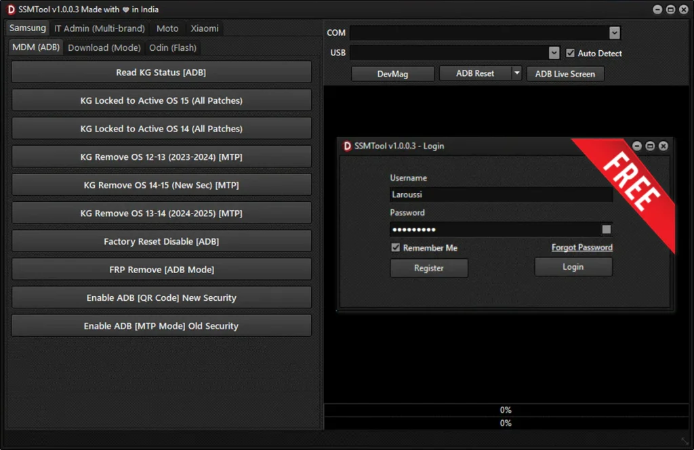Image resolution: width=694 pixels, height=450 pixels.
Task: Expand the ADB Reset arrow menu
Action: pos(516,73)
